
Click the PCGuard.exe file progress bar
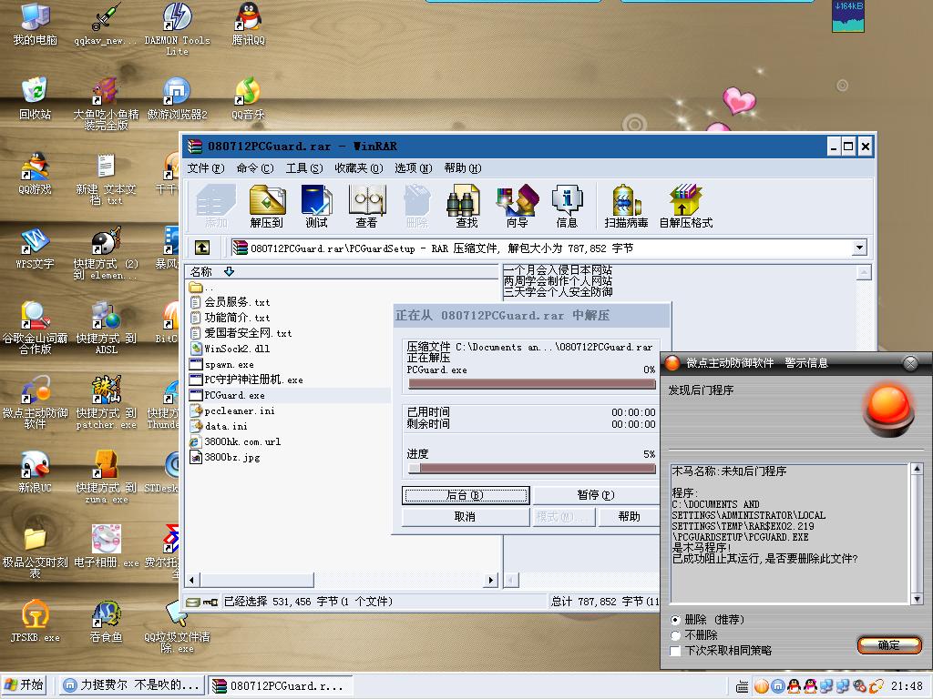[532, 384]
